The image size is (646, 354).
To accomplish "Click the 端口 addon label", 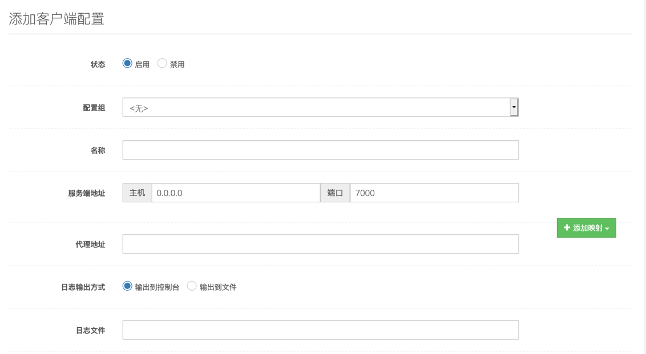I will (335, 193).
